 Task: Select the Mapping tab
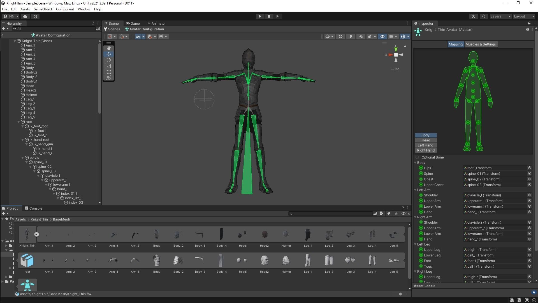pyautogui.click(x=455, y=44)
